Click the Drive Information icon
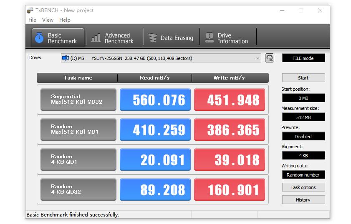 (x=210, y=38)
